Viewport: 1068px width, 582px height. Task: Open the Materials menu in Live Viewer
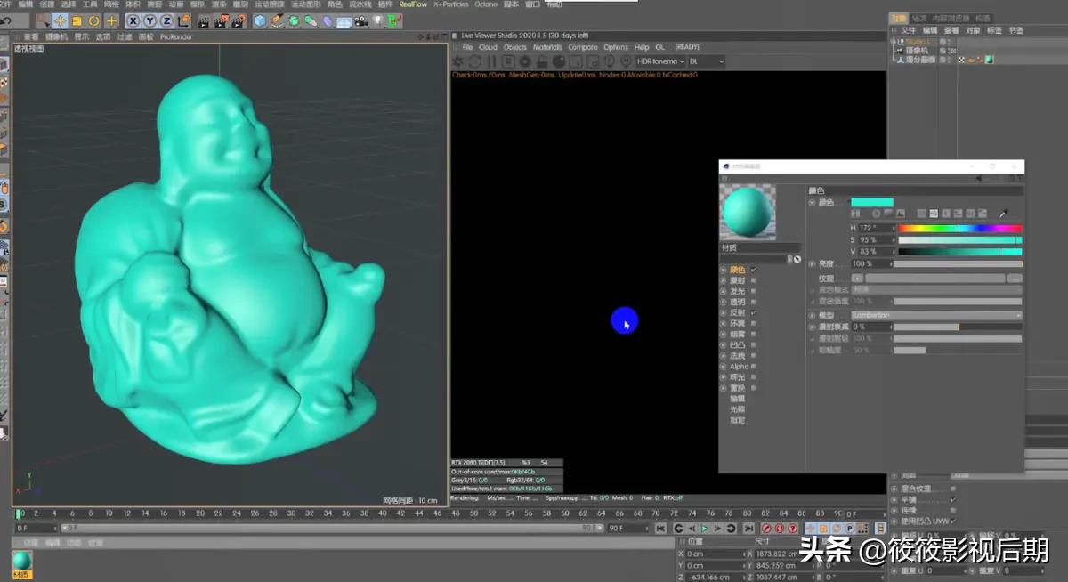coord(547,47)
